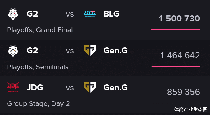Click the partial viewership bar under 859 356
The image size is (210, 115).
tap(186, 103)
